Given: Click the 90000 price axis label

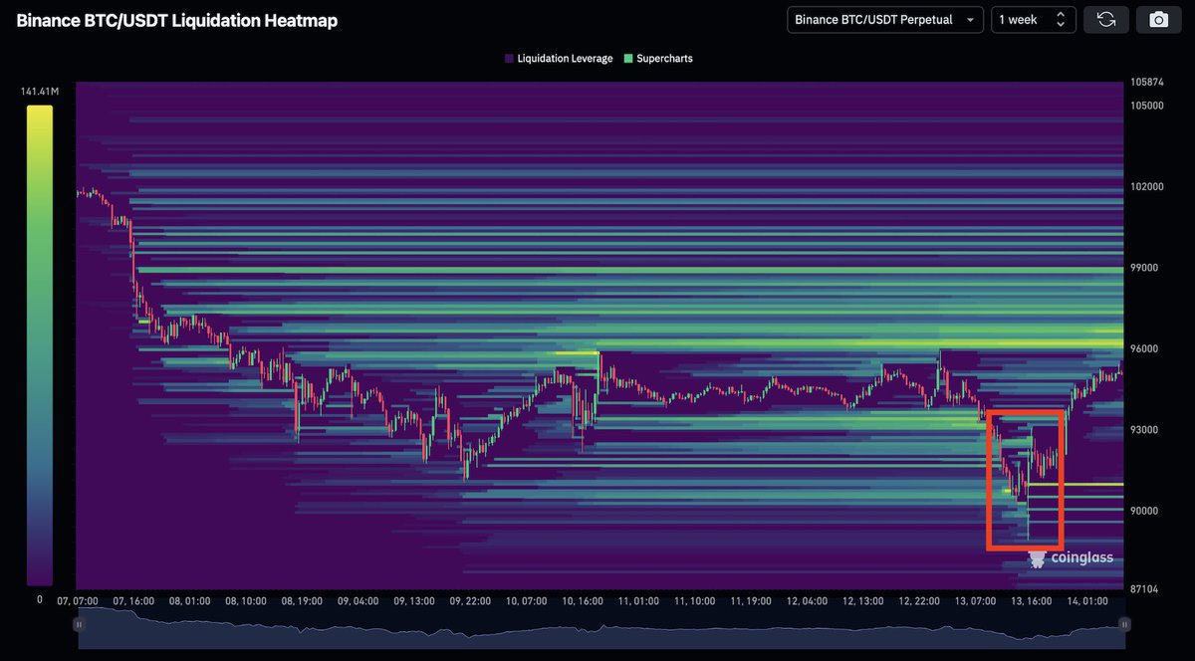Looking at the screenshot, I should [x=1144, y=511].
